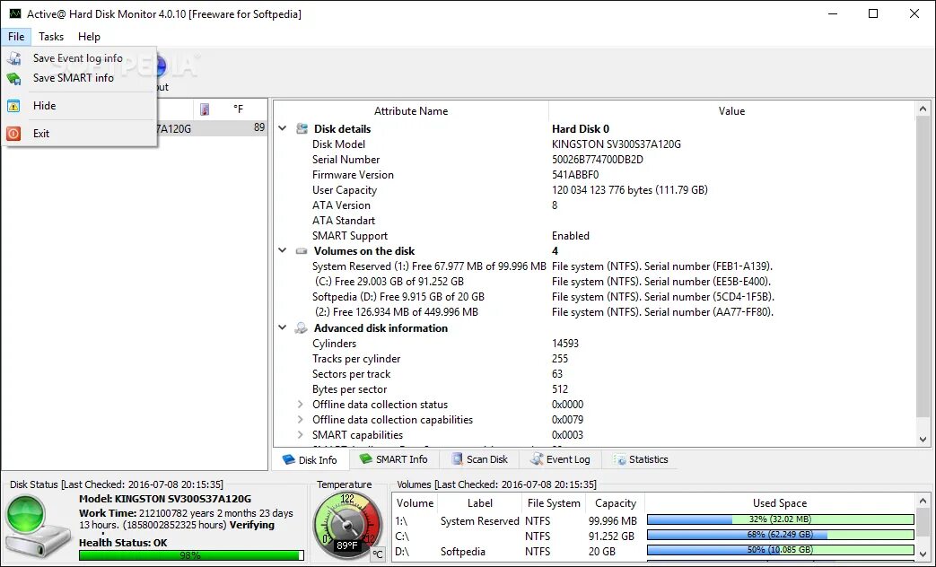Choose Save Event log info
Screen dimensions: 936x567
point(79,58)
